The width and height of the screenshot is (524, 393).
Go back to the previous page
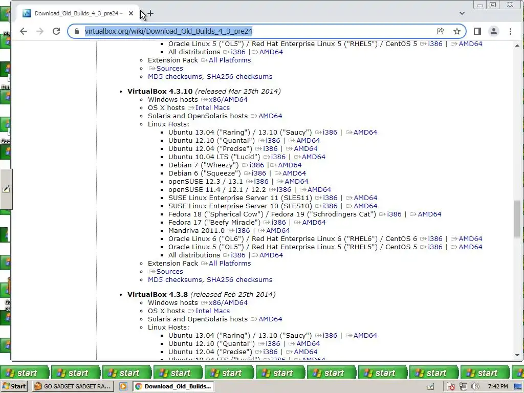(x=24, y=31)
